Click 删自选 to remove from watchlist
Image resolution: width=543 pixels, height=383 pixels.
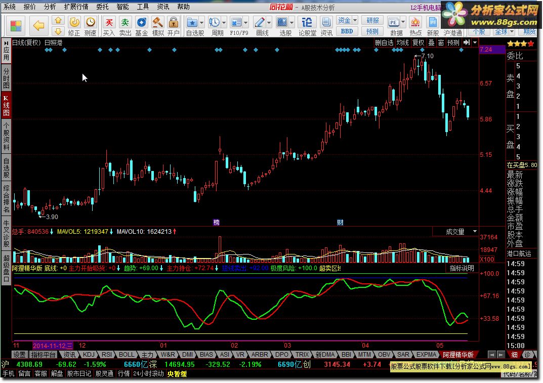pyautogui.click(x=385, y=42)
